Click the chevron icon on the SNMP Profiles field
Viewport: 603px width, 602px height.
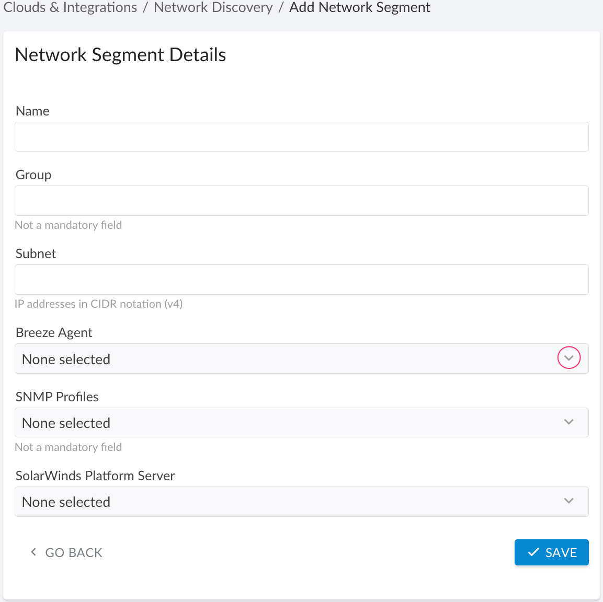coord(568,422)
